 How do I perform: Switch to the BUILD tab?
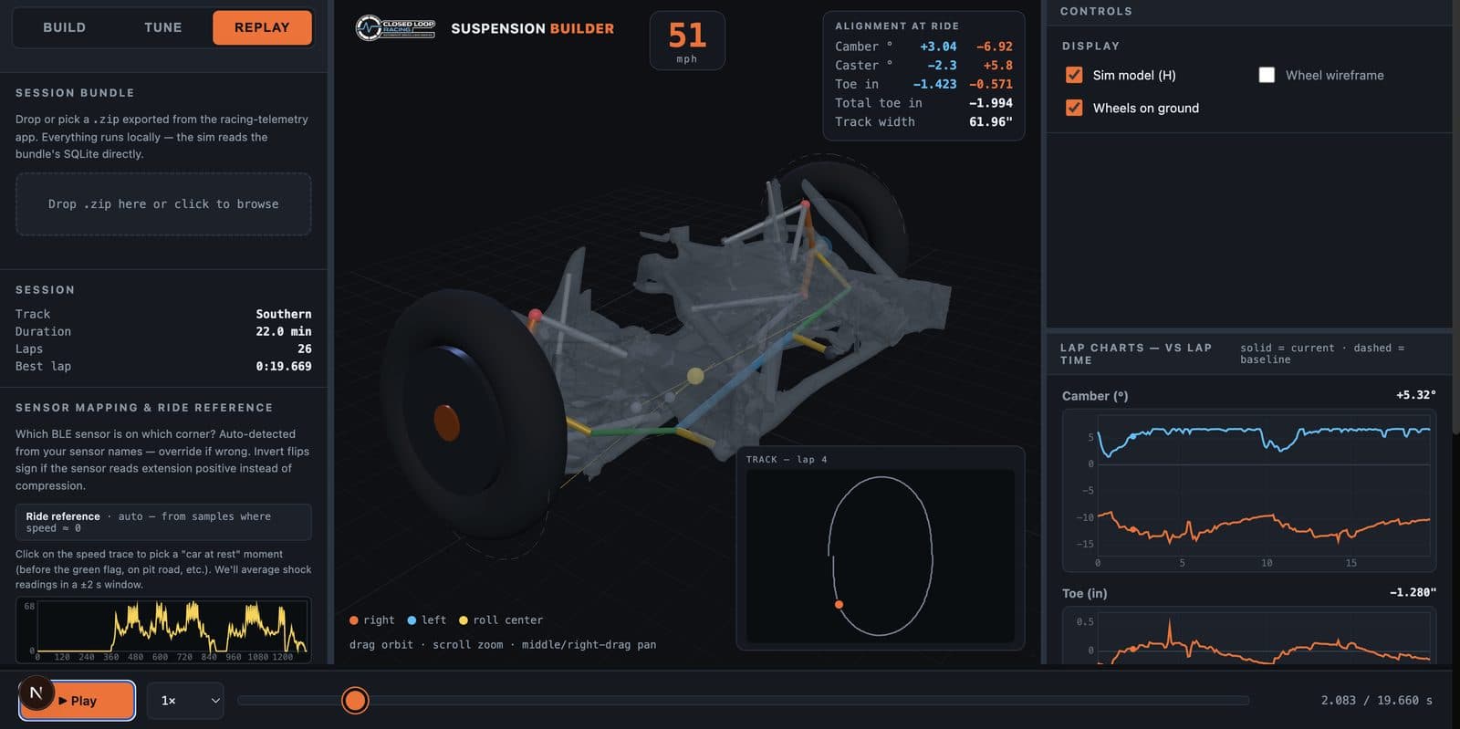click(x=65, y=27)
